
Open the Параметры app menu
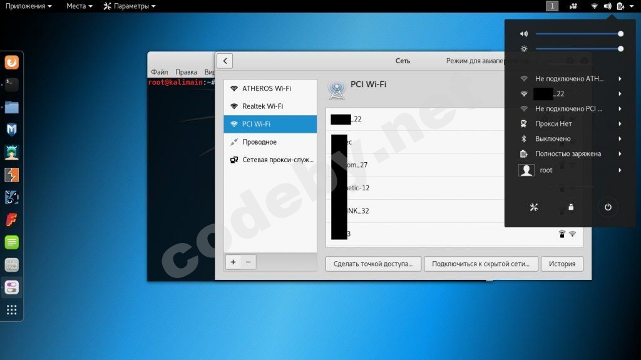130,6
